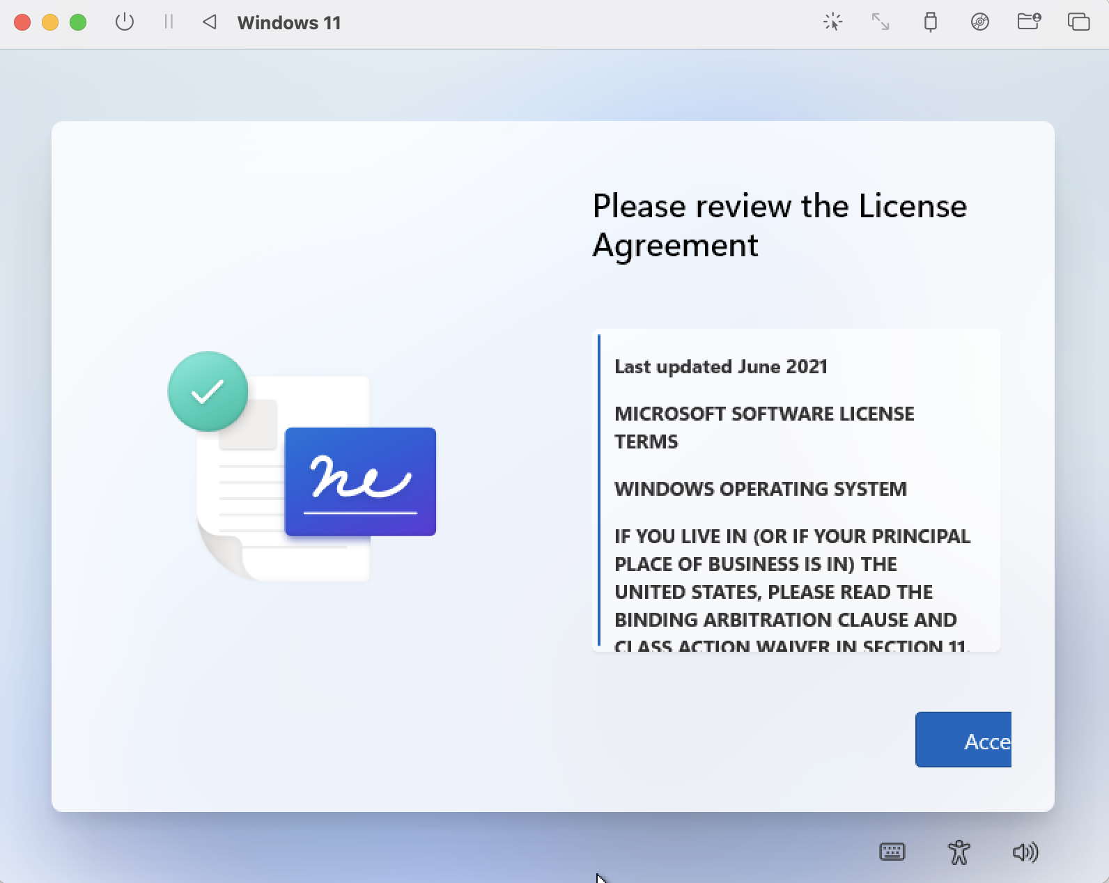Open windows overview icon in toolbar
The width and height of the screenshot is (1109, 883).
[1079, 22]
